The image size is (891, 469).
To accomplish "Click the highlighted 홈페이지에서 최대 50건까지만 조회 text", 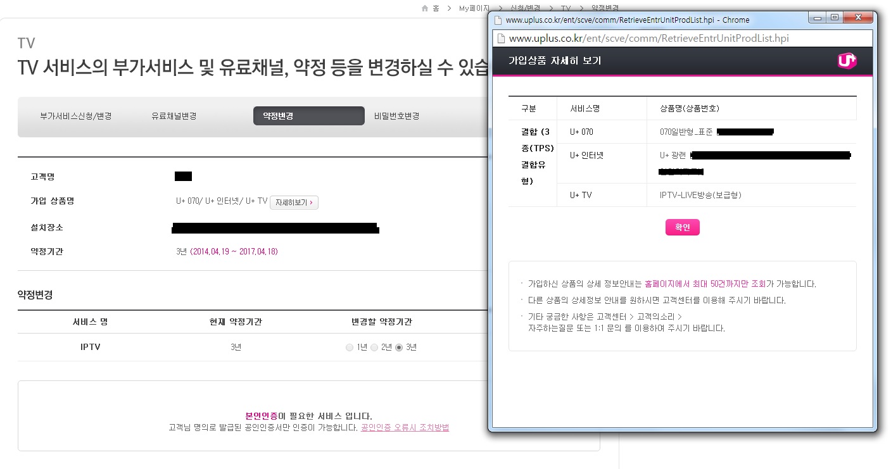I will (705, 284).
